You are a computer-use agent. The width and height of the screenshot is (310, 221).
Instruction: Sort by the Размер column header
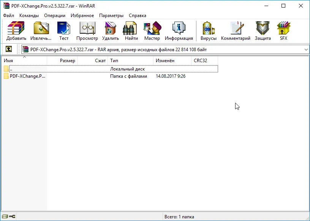pyautogui.click(x=62, y=61)
